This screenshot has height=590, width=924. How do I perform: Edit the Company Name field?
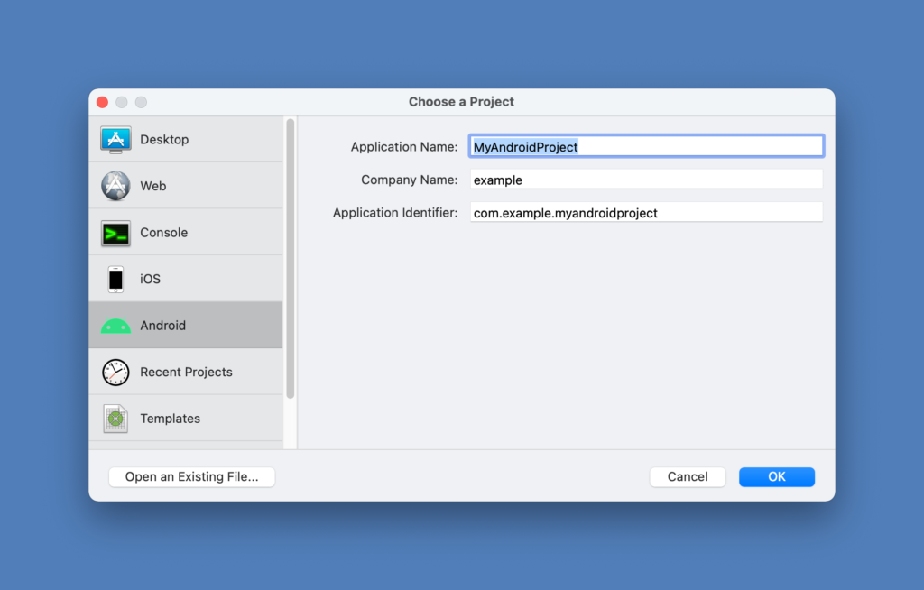coord(646,180)
